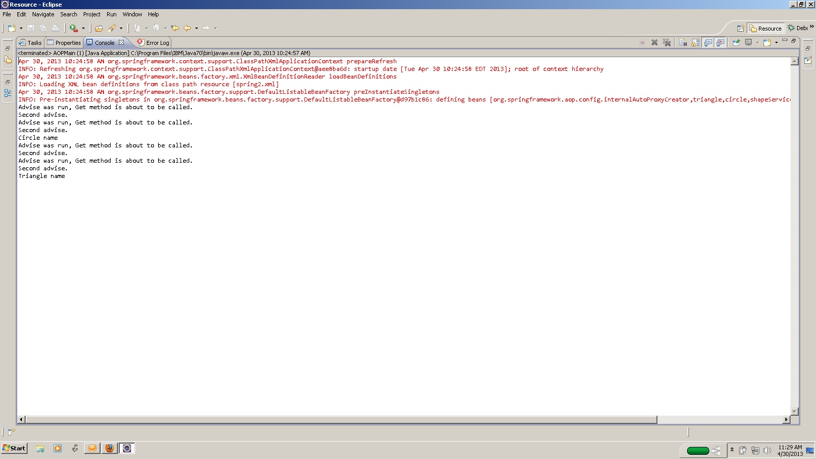Expand the Forward history dropdown arrow
This screenshot has height=459, width=816.
pyautogui.click(x=216, y=28)
